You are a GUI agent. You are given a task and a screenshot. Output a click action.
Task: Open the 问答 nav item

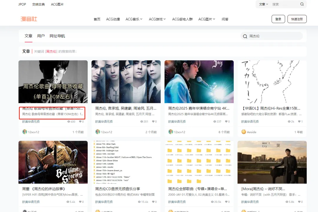pos(225,19)
